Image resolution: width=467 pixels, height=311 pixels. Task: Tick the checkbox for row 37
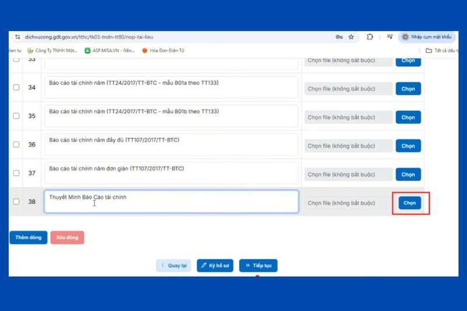click(x=16, y=173)
